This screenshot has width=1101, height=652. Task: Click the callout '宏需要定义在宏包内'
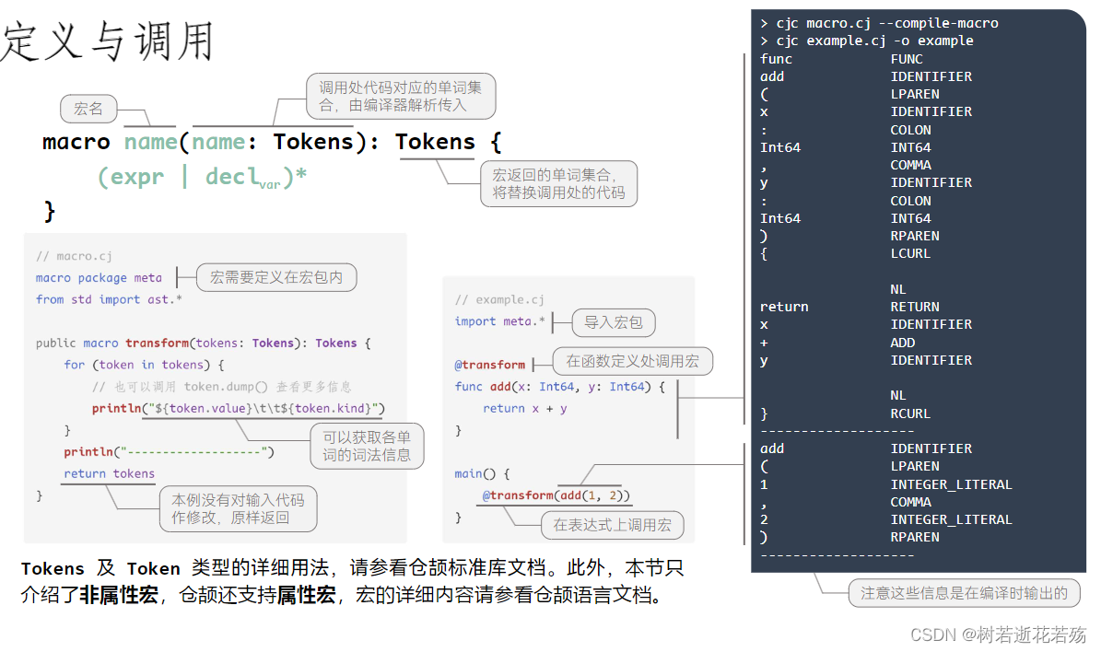click(x=276, y=277)
